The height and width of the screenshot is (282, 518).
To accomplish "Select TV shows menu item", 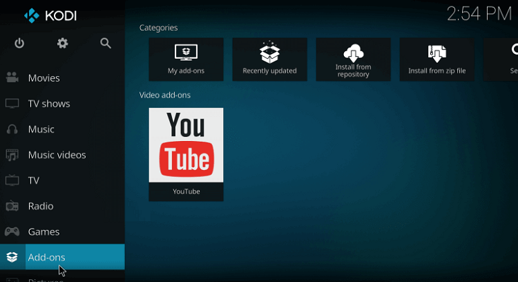I will pyautogui.click(x=49, y=104).
